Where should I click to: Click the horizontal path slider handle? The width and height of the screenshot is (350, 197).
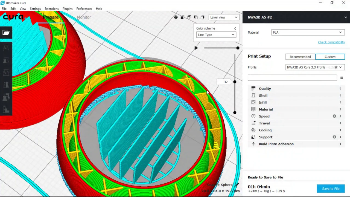(x=238, y=48)
